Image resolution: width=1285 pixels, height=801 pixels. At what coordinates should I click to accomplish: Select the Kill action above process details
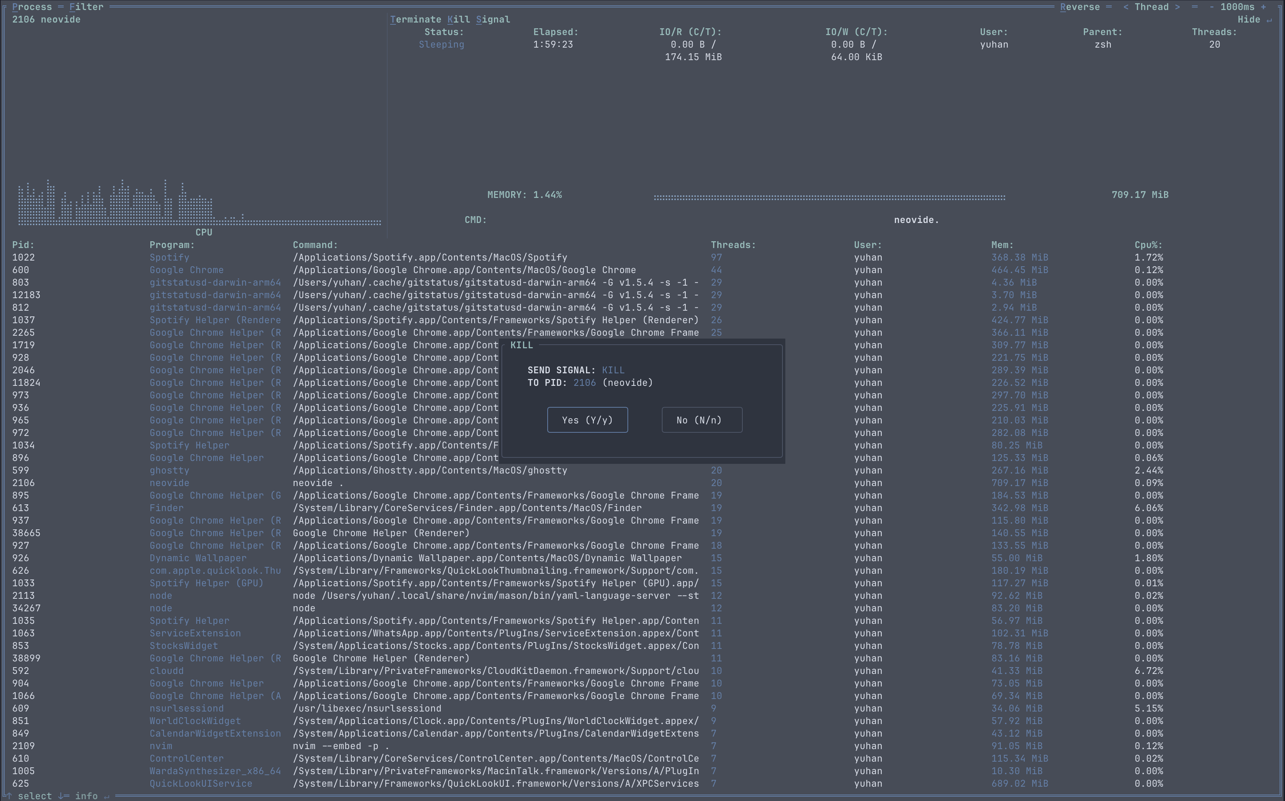click(x=458, y=20)
